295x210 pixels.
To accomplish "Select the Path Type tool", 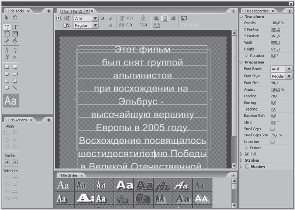I will point(7,41).
